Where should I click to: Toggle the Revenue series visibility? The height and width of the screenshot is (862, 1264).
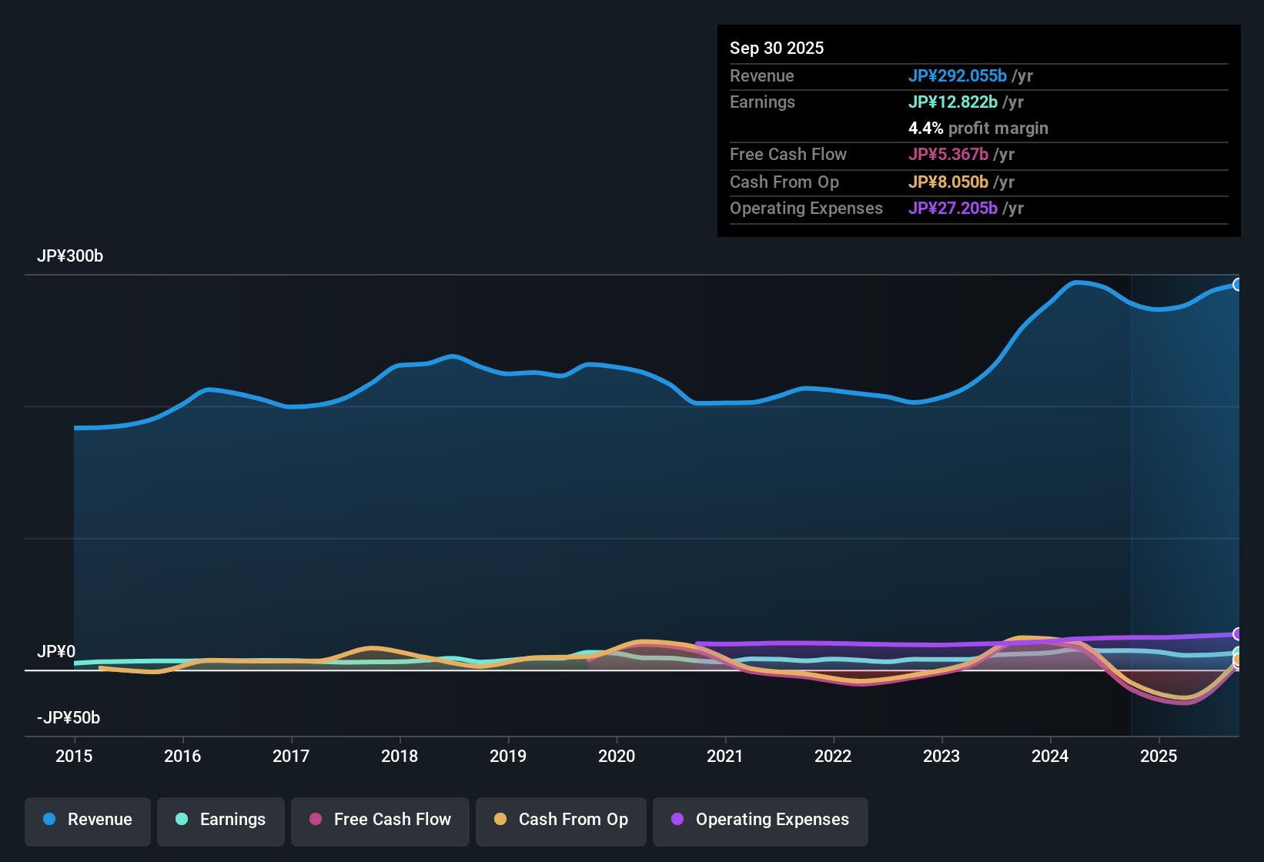(x=87, y=820)
